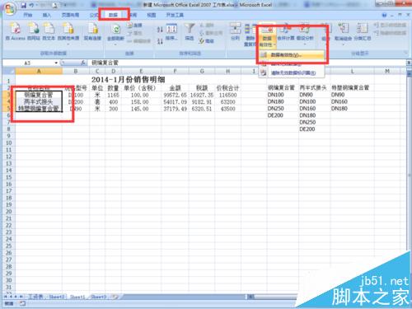
Task: Click the Advanced (高级) filter option
Action: (207, 41)
